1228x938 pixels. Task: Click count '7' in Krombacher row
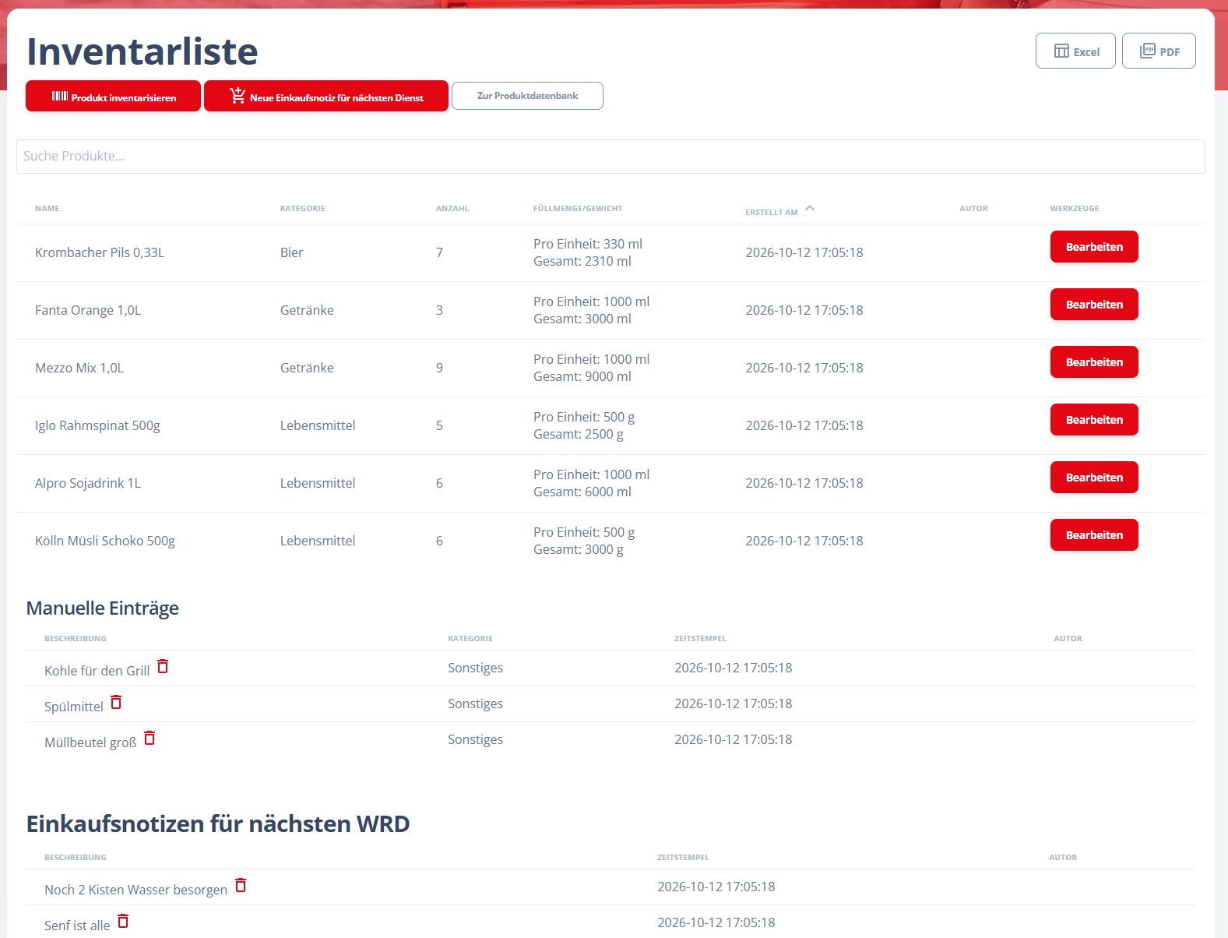[439, 252]
